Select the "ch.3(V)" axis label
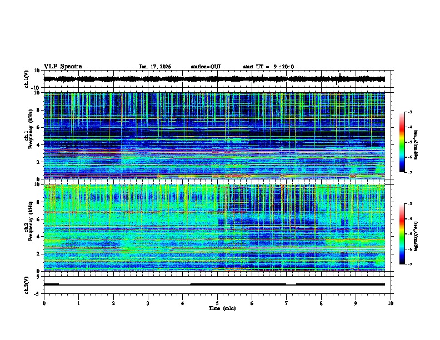 click(26, 285)
